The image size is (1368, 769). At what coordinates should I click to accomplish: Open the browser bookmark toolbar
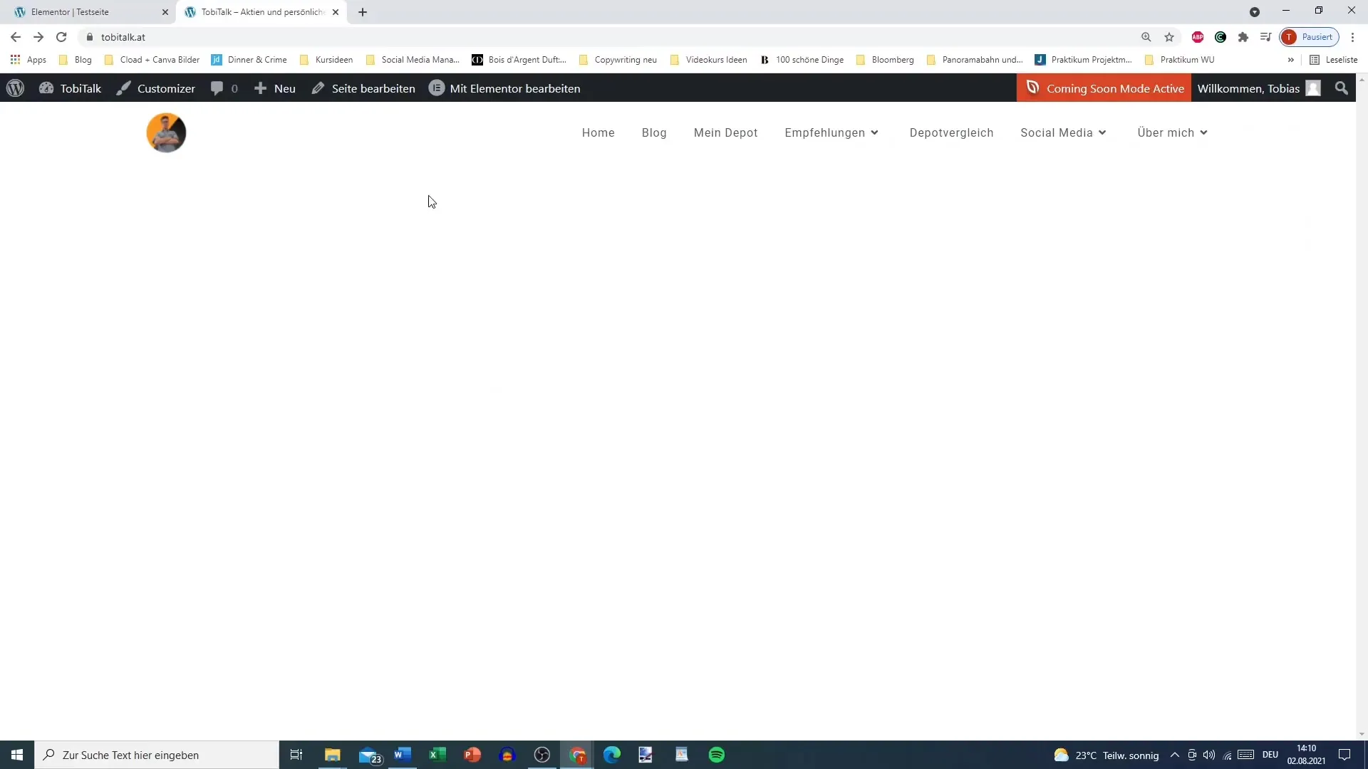click(684, 59)
